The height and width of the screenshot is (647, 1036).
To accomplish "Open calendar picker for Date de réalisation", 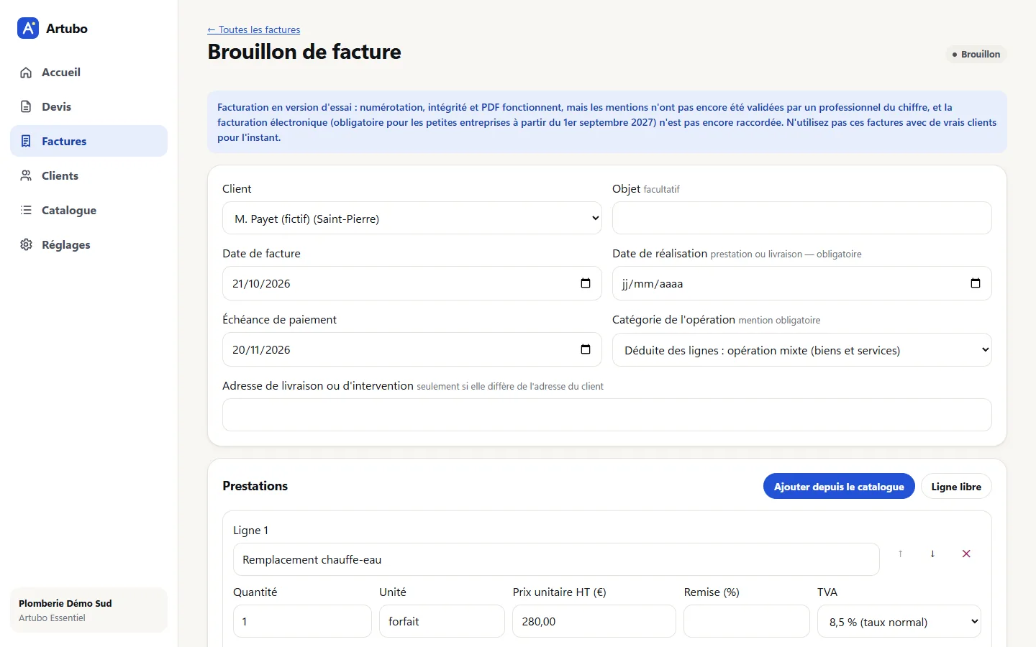I will (x=976, y=283).
